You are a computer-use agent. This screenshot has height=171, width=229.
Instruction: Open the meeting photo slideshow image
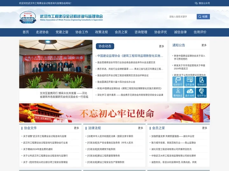[x=56, y=64]
